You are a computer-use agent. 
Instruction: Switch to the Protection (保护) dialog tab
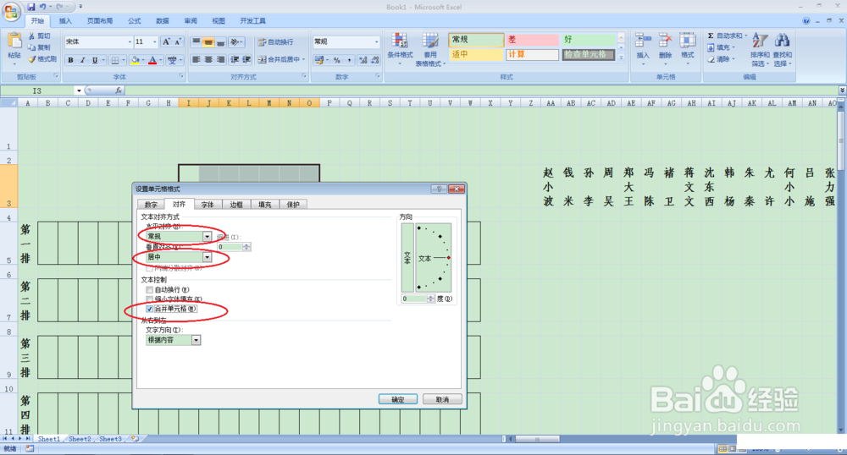click(293, 205)
